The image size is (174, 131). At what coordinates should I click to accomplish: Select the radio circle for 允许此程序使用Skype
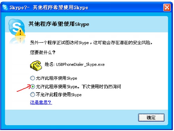32,78
